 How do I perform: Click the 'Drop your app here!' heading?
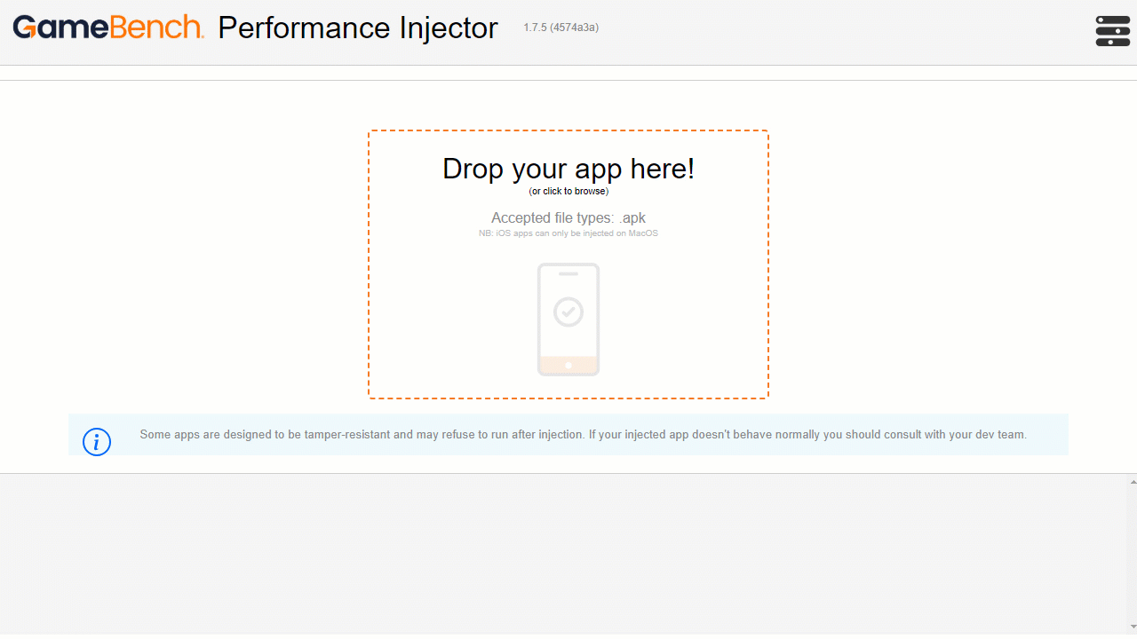568,169
